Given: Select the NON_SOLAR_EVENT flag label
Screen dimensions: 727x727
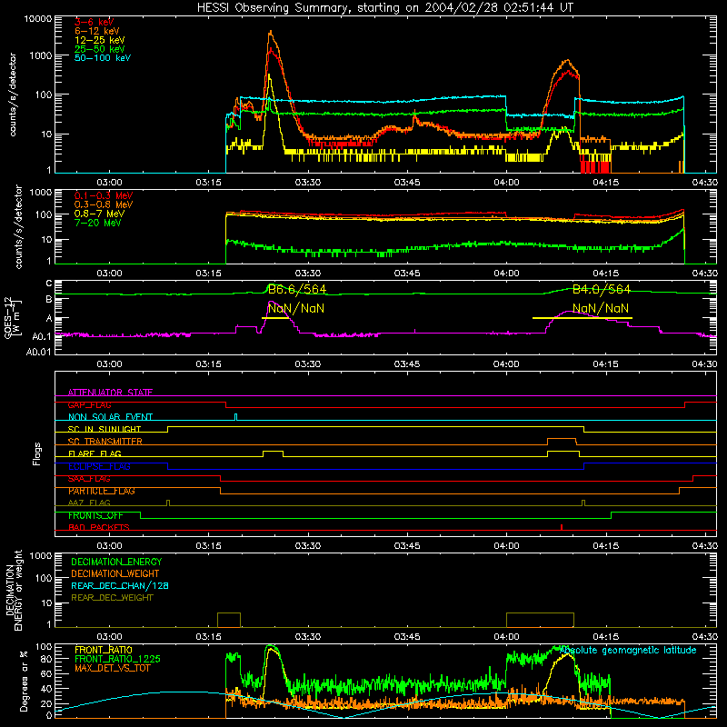Looking at the screenshot, I should click(x=110, y=417).
